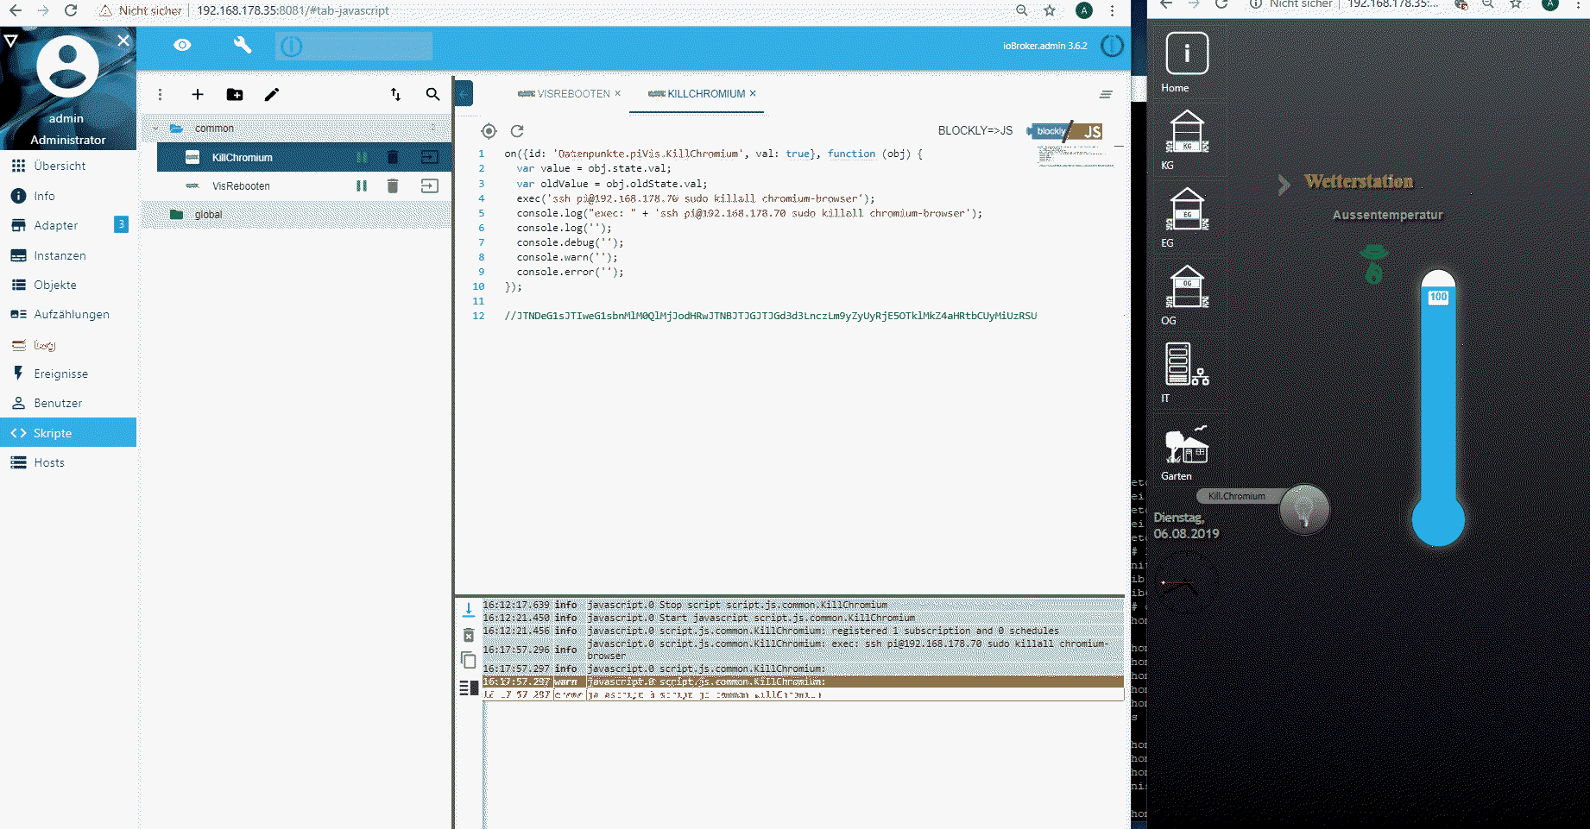Open Benutzer page
Image resolution: width=1590 pixels, height=829 pixels.
pyautogui.click(x=68, y=403)
